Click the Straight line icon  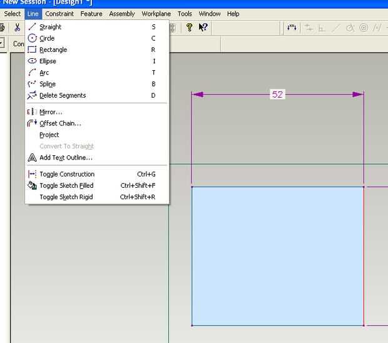pyautogui.click(x=32, y=27)
